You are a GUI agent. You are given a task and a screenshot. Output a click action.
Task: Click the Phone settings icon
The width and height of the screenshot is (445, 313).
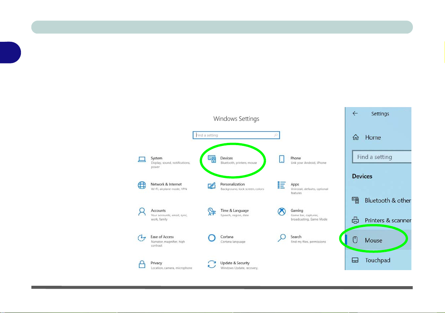(281, 159)
